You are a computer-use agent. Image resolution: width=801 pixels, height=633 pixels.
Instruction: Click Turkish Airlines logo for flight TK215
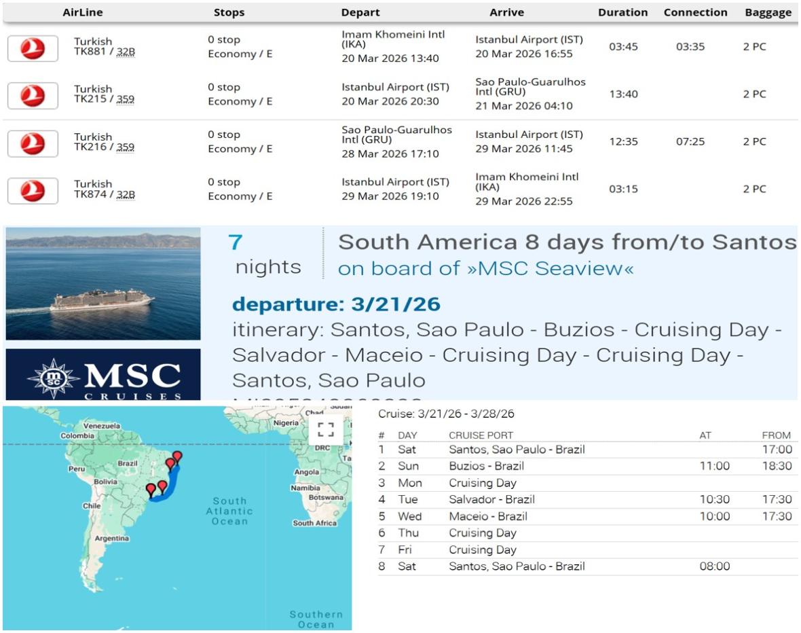coord(33,96)
